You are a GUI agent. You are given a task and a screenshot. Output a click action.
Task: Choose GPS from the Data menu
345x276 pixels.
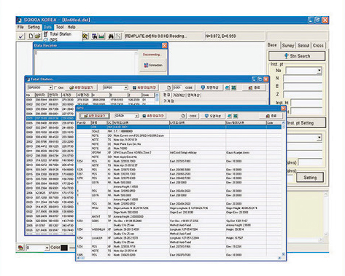(x=53, y=39)
